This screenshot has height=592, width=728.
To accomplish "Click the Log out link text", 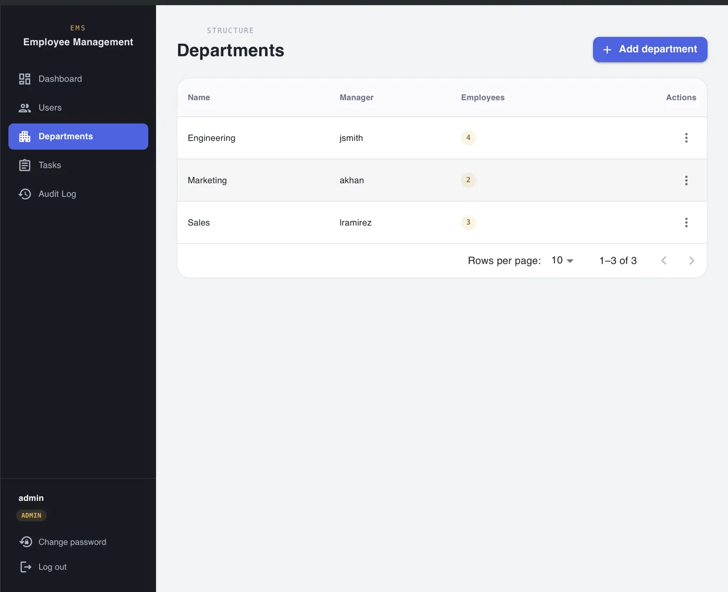I will point(53,567).
